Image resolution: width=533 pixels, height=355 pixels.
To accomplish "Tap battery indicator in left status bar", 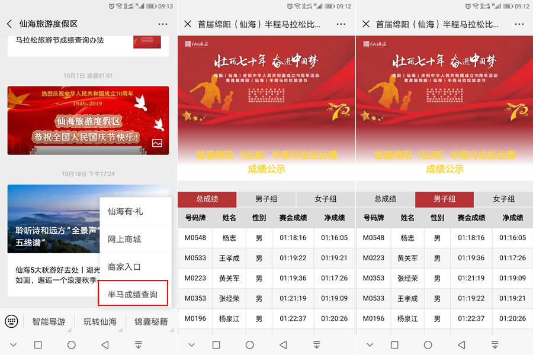I will tap(152, 6).
